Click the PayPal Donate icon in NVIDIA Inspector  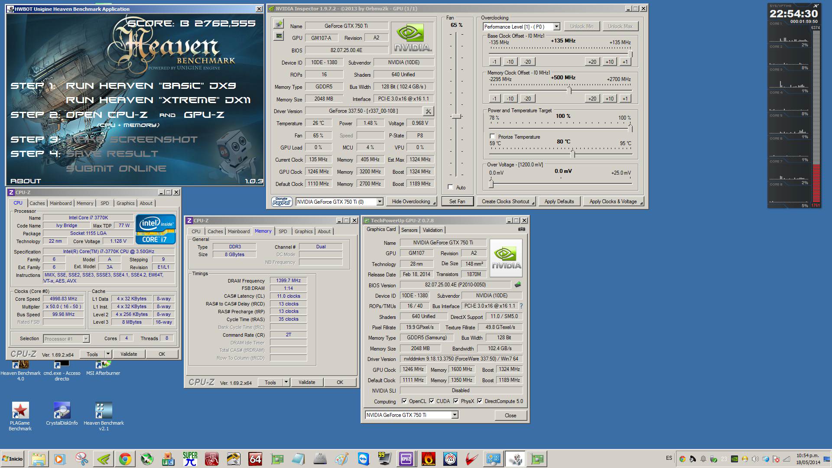pos(282,201)
